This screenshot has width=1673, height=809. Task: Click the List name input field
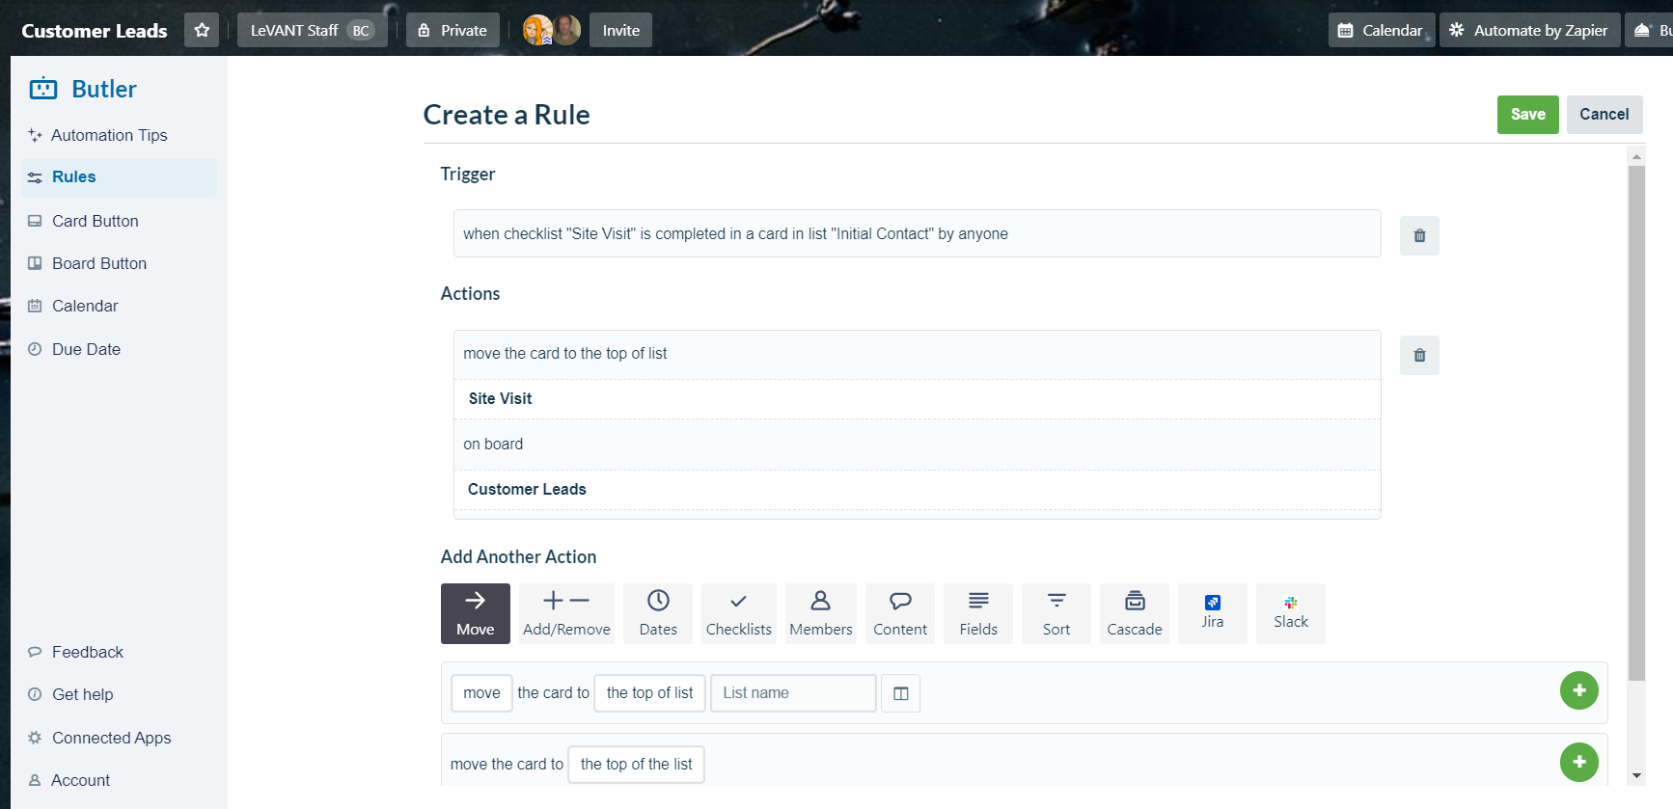(x=793, y=693)
